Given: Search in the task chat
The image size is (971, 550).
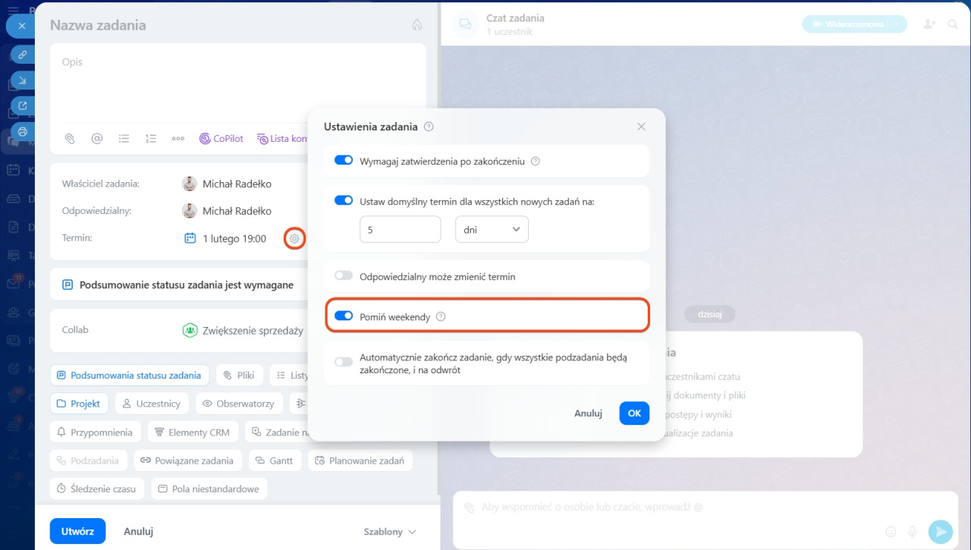Looking at the screenshot, I should (x=953, y=24).
